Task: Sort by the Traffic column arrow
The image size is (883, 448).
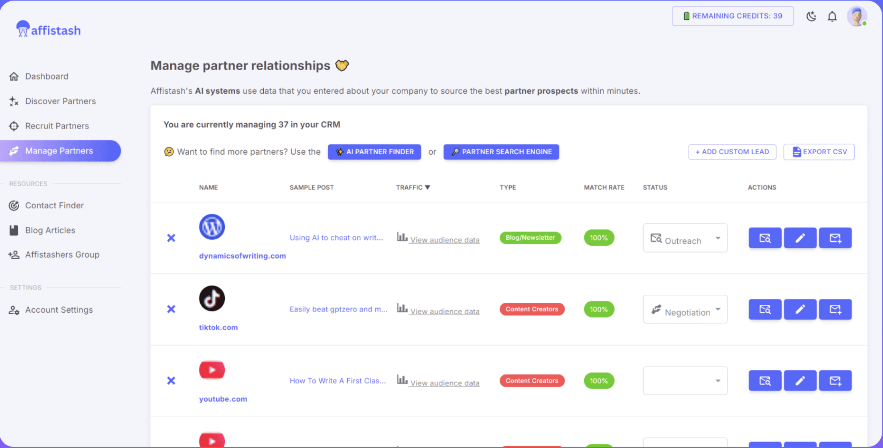Action: 428,187
